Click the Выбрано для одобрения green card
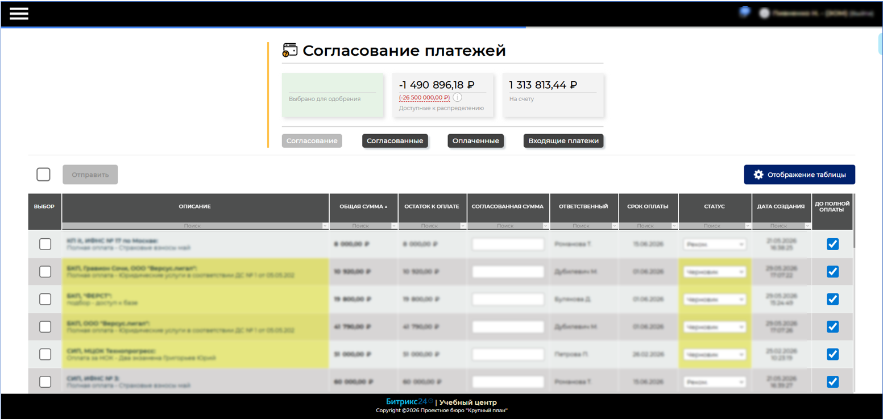Screen dimensions: 883x419 (333, 95)
